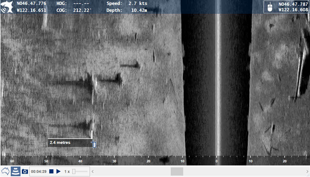The image size is (310, 177).
Task: Switch to the sonar view icon
Action: click(x=15, y=171)
